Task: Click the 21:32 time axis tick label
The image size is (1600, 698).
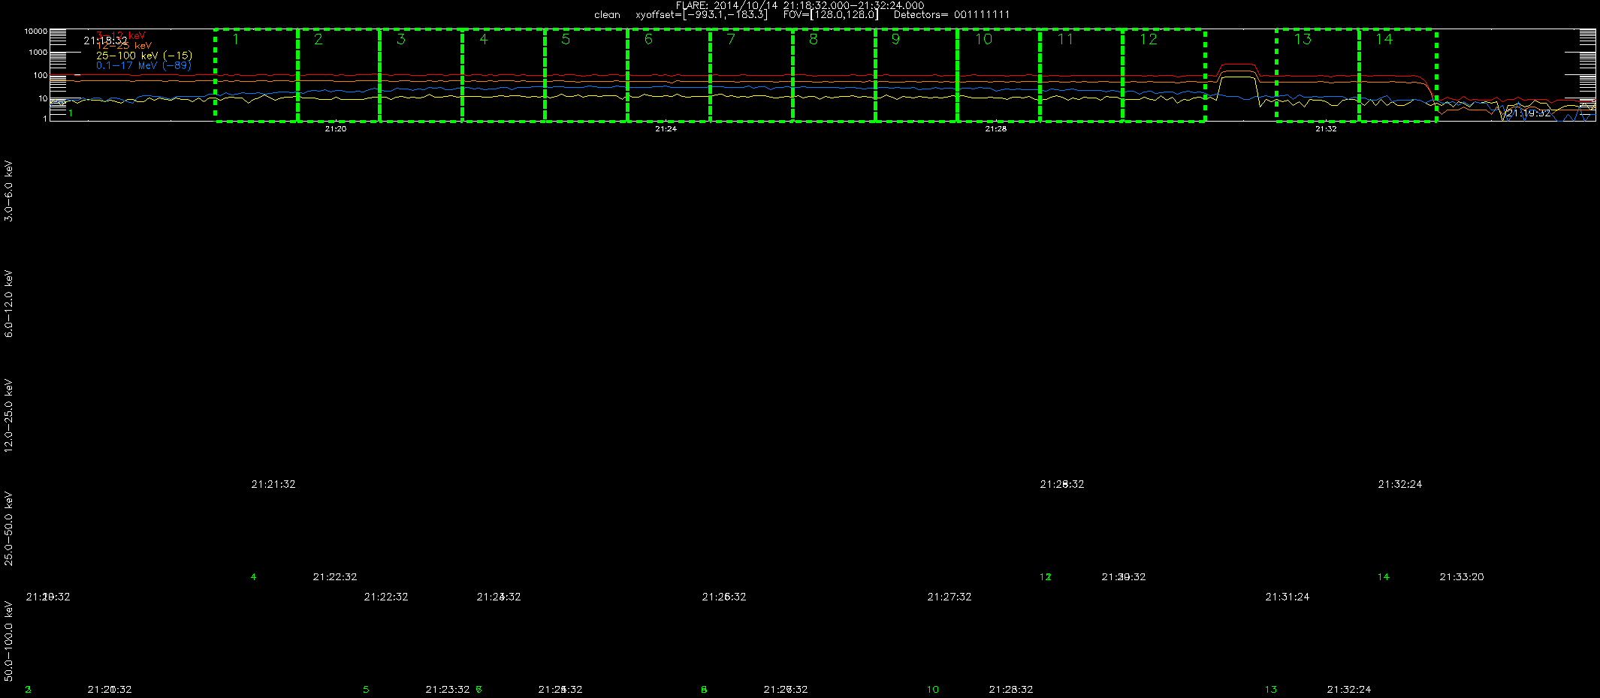Action: pyautogui.click(x=1326, y=129)
